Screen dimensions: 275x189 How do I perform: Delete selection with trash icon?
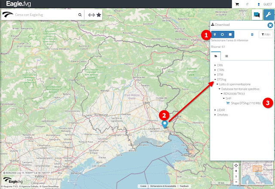click(x=252, y=34)
